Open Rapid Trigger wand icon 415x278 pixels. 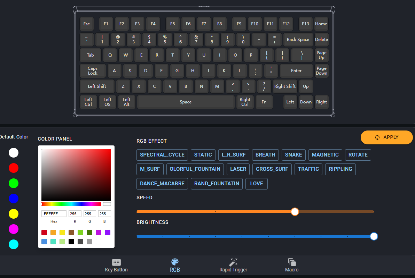point(233,262)
